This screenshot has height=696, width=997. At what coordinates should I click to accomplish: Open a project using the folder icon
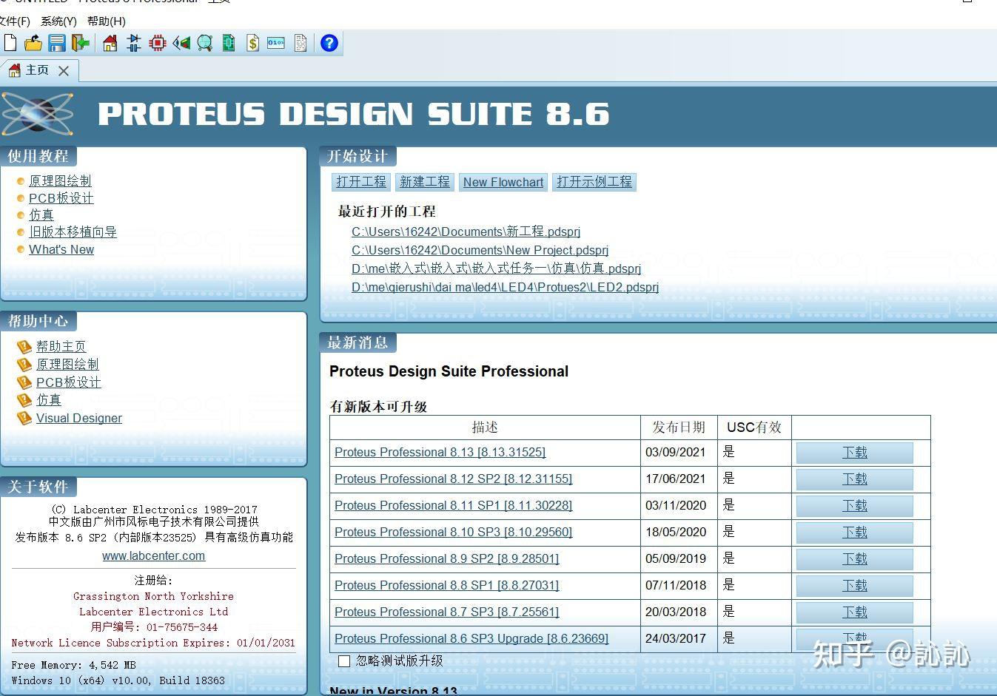tap(33, 43)
